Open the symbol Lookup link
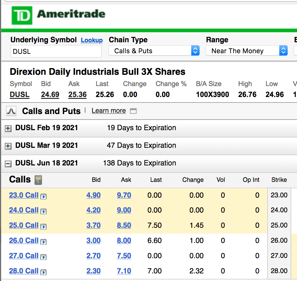This screenshot has height=281, width=297. (x=92, y=40)
